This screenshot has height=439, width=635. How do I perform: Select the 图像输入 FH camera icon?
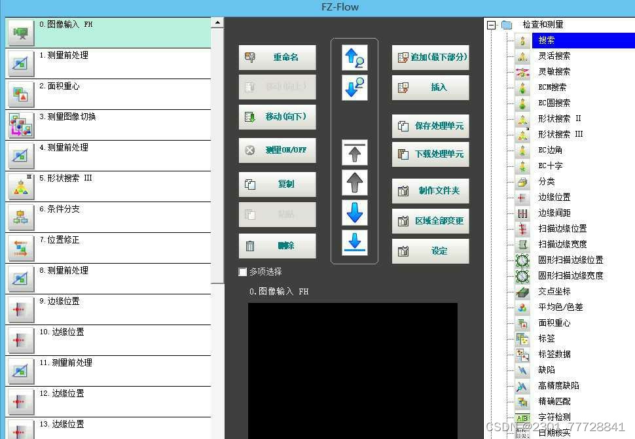20,31
